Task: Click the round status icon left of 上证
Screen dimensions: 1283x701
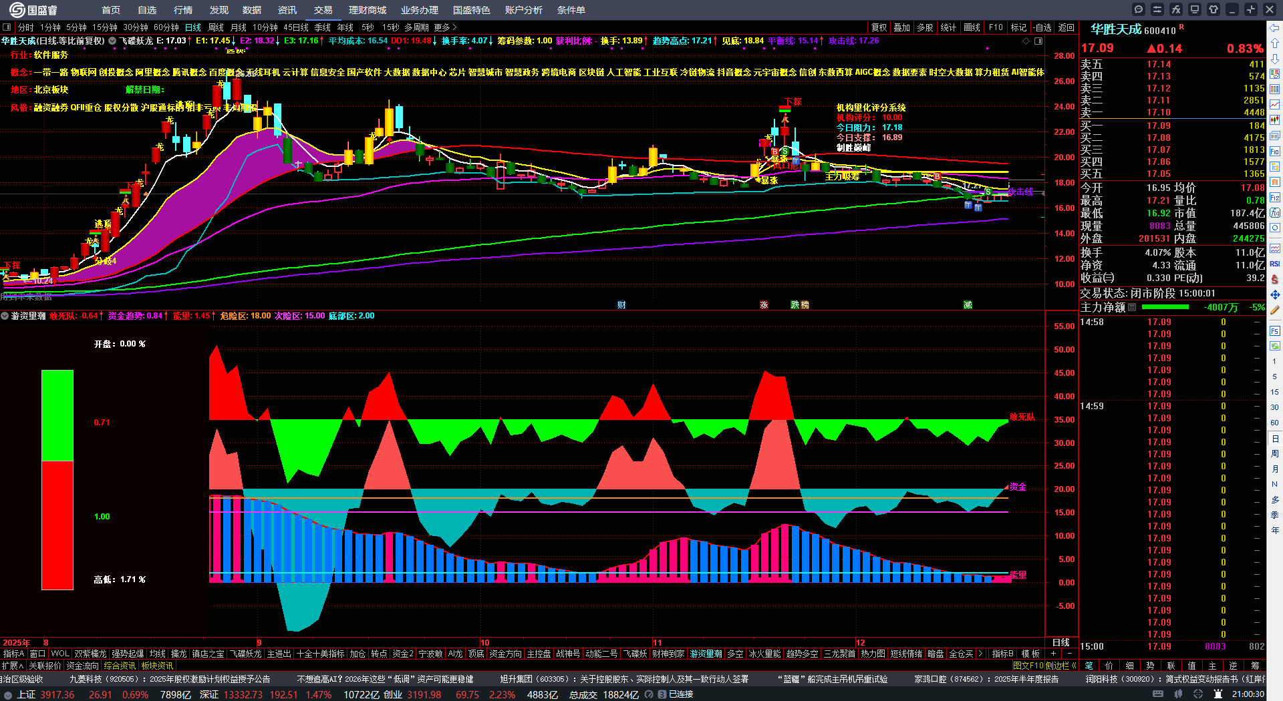Action: pos(8,695)
